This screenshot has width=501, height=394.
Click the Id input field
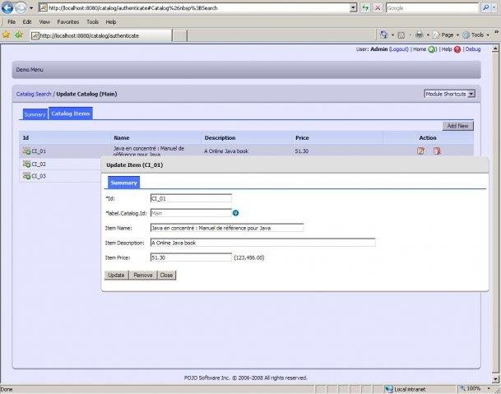(191, 198)
